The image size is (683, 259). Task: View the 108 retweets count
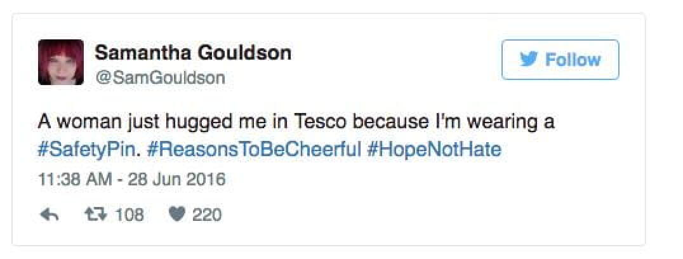(x=129, y=215)
